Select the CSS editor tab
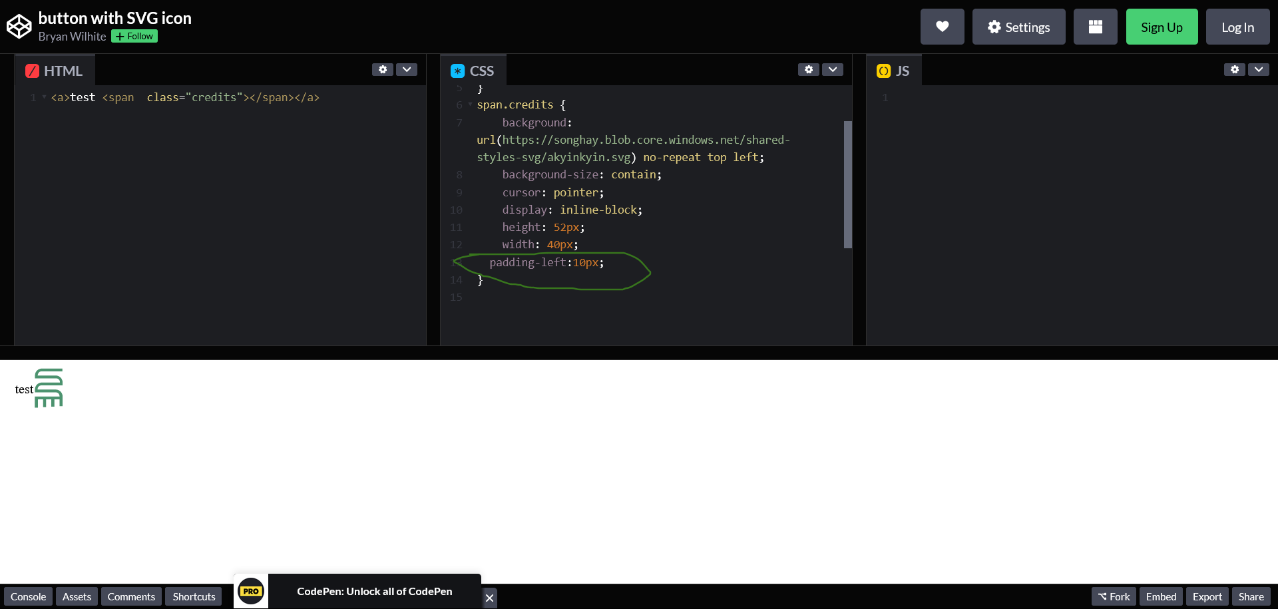 coord(473,71)
